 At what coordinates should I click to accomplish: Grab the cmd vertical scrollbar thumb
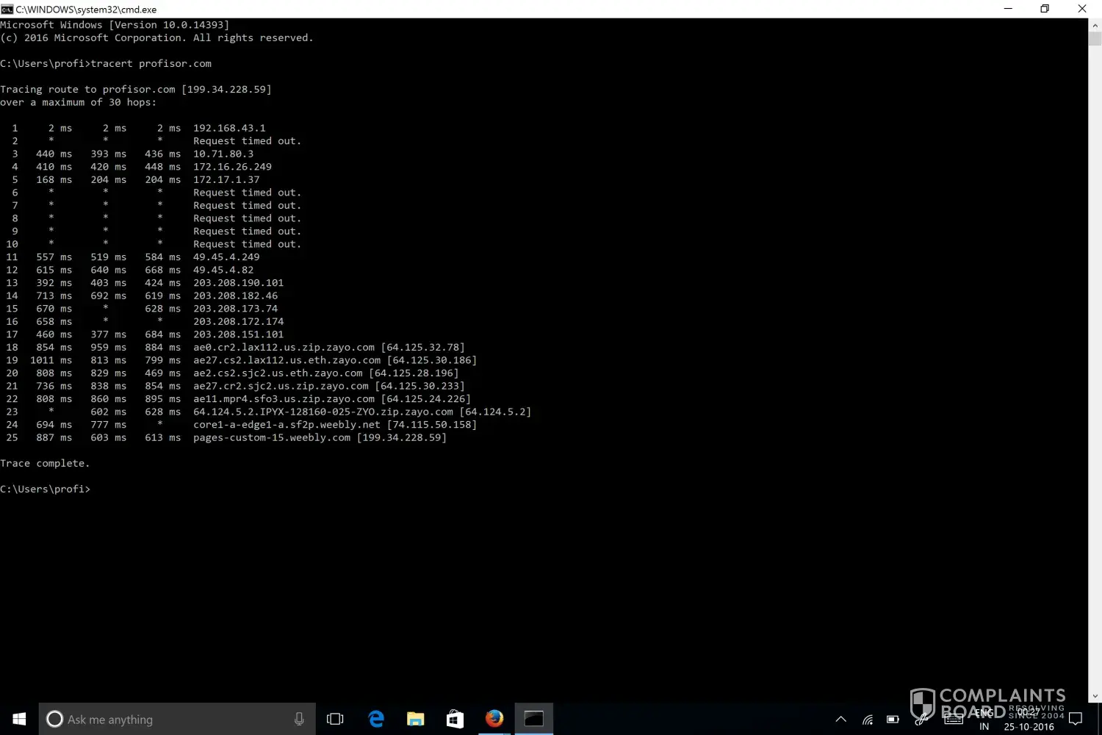point(1095,39)
